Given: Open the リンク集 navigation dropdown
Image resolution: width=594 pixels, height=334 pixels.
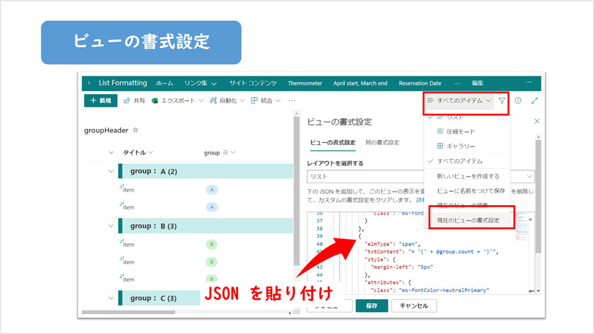Looking at the screenshot, I should [x=200, y=83].
